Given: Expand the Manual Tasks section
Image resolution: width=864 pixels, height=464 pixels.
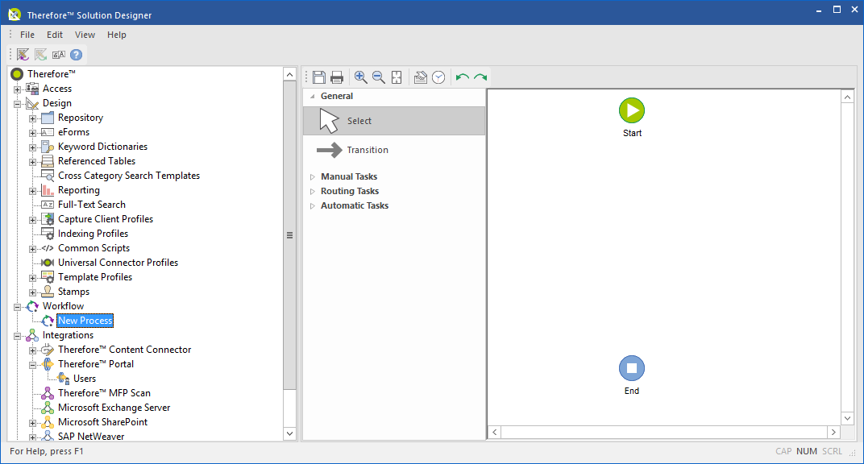Looking at the screenshot, I should [x=349, y=176].
